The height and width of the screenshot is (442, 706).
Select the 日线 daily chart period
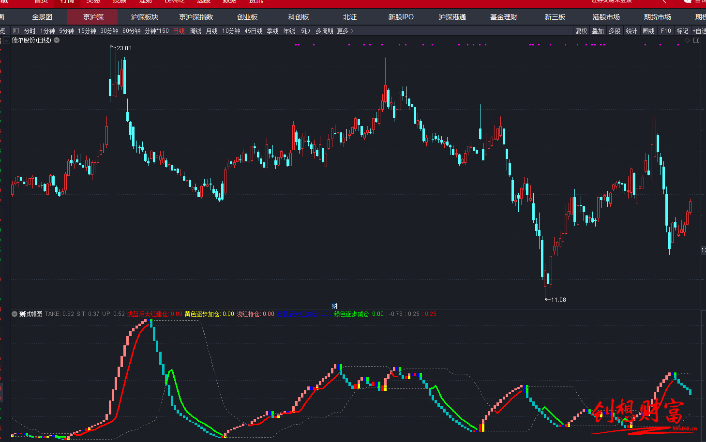tap(179, 31)
